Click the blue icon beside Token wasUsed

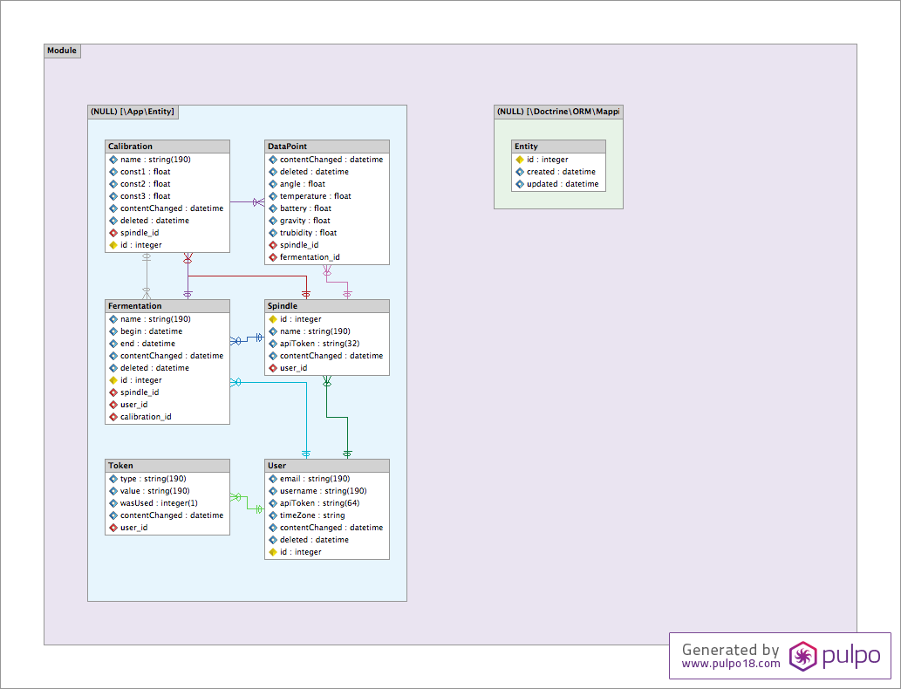tap(113, 503)
